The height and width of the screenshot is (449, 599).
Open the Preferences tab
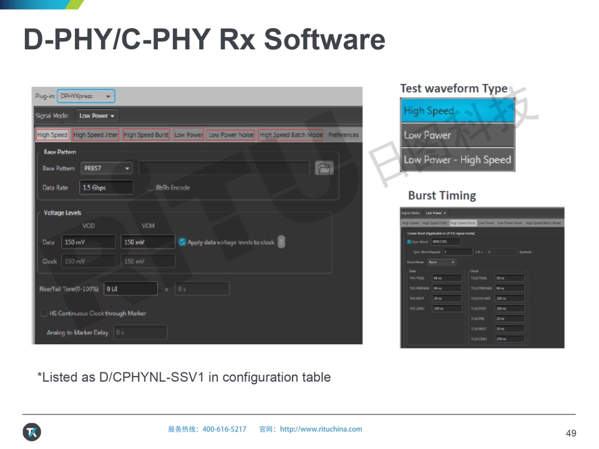tap(343, 135)
